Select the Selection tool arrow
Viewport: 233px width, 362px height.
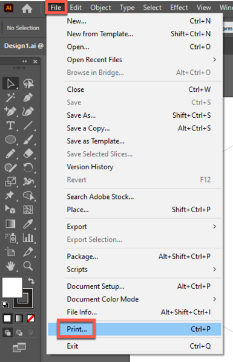pyautogui.click(x=10, y=83)
